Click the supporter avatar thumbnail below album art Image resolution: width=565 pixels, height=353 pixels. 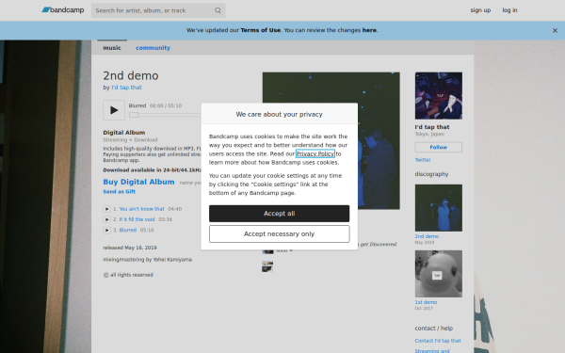(x=267, y=266)
